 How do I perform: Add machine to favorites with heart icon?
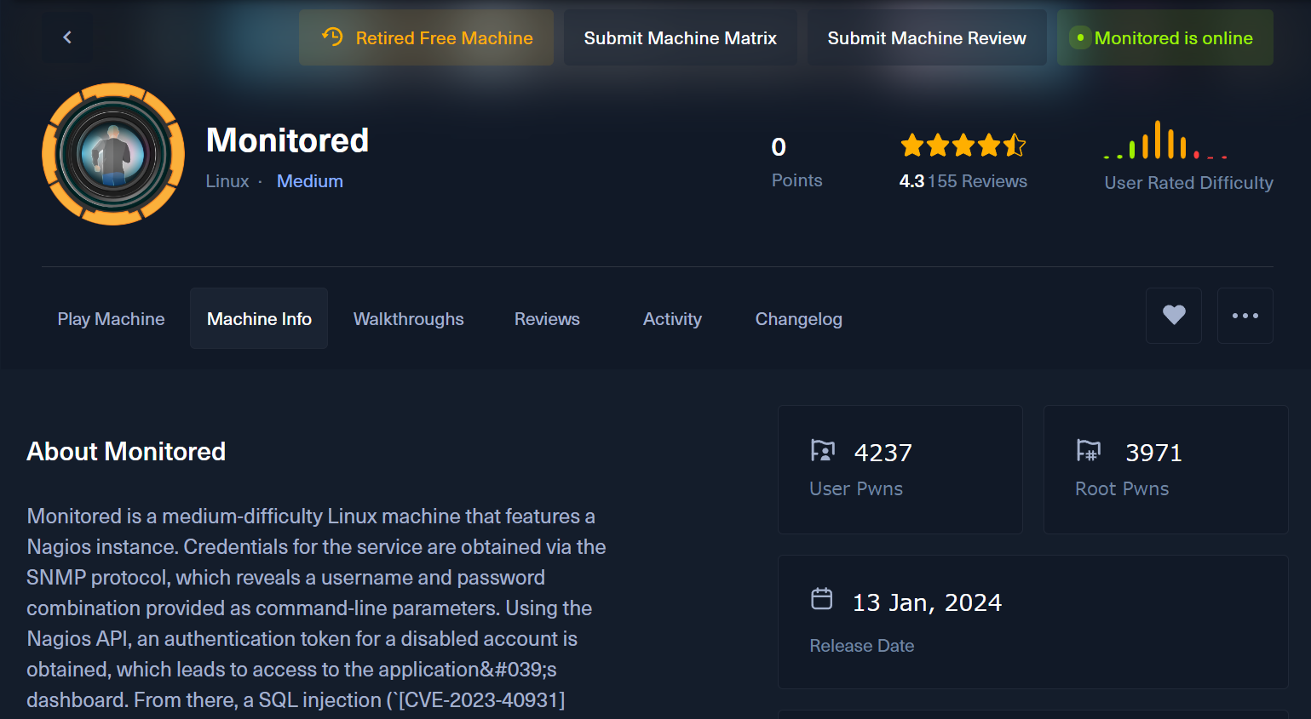(x=1174, y=316)
